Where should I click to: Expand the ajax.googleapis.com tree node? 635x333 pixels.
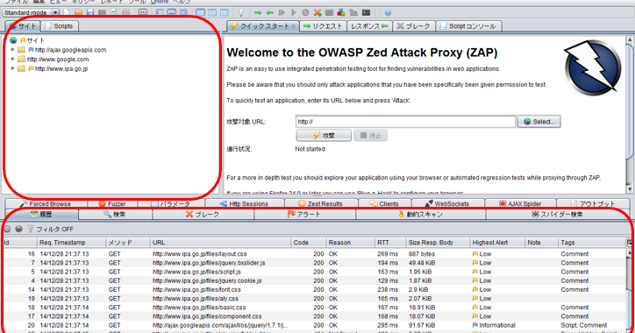[13, 50]
